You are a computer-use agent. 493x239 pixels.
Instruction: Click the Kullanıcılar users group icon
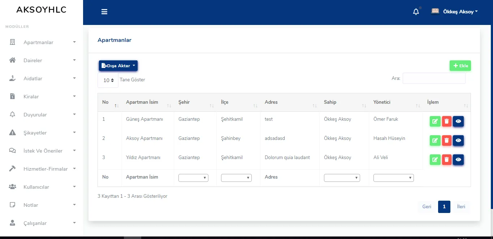coord(12,187)
